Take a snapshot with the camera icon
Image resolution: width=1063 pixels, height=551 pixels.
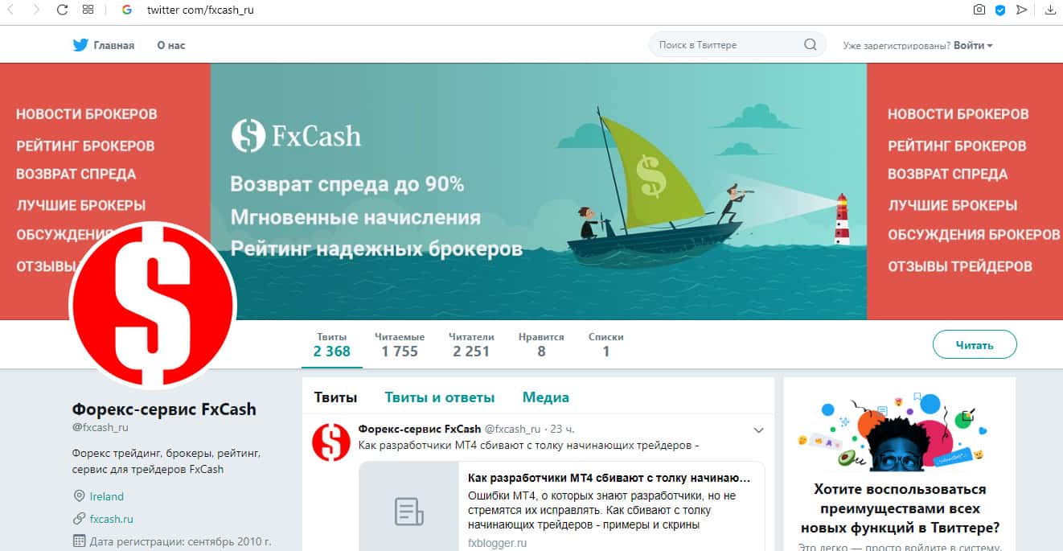click(x=979, y=10)
